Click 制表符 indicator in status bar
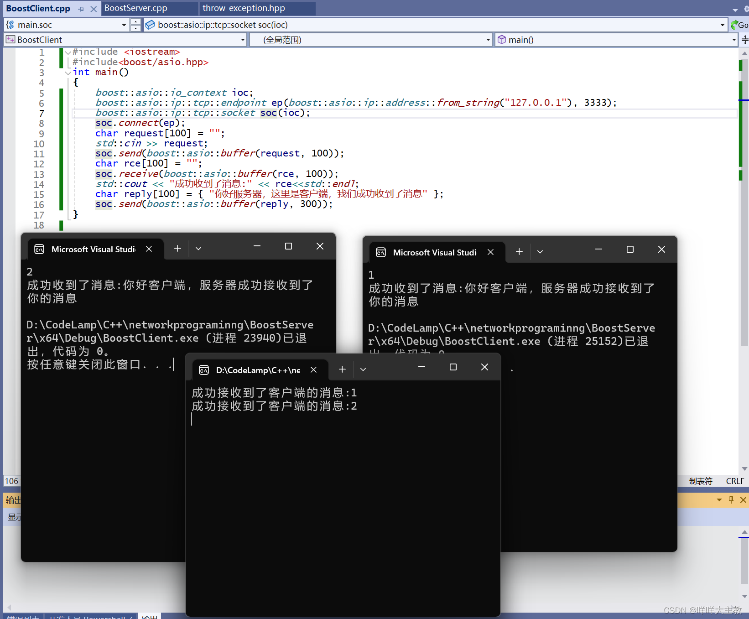749x619 pixels. pos(701,481)
